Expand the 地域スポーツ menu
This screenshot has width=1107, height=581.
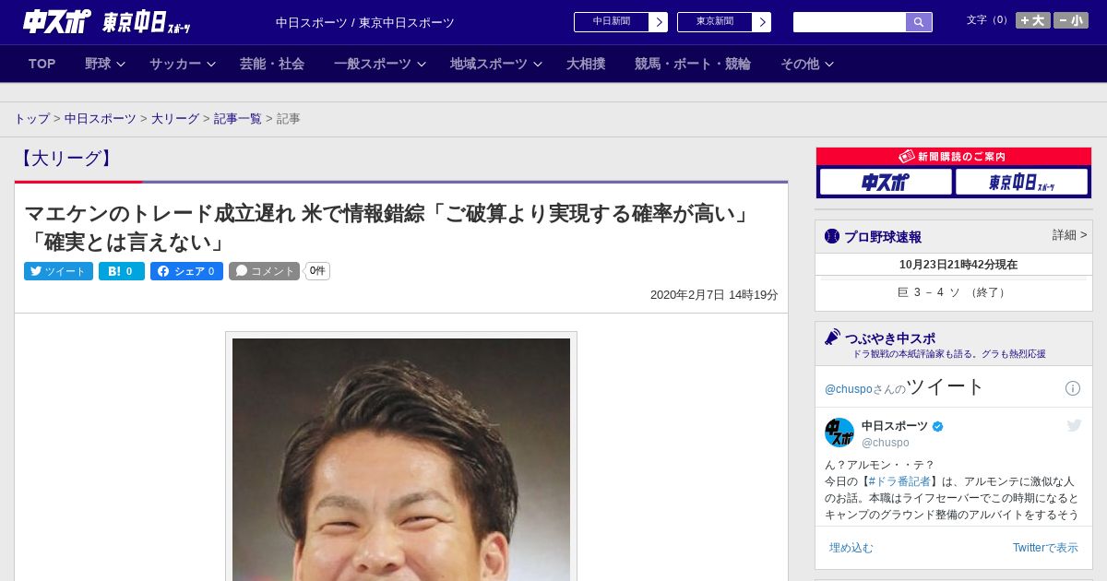[x=495, y=64]
